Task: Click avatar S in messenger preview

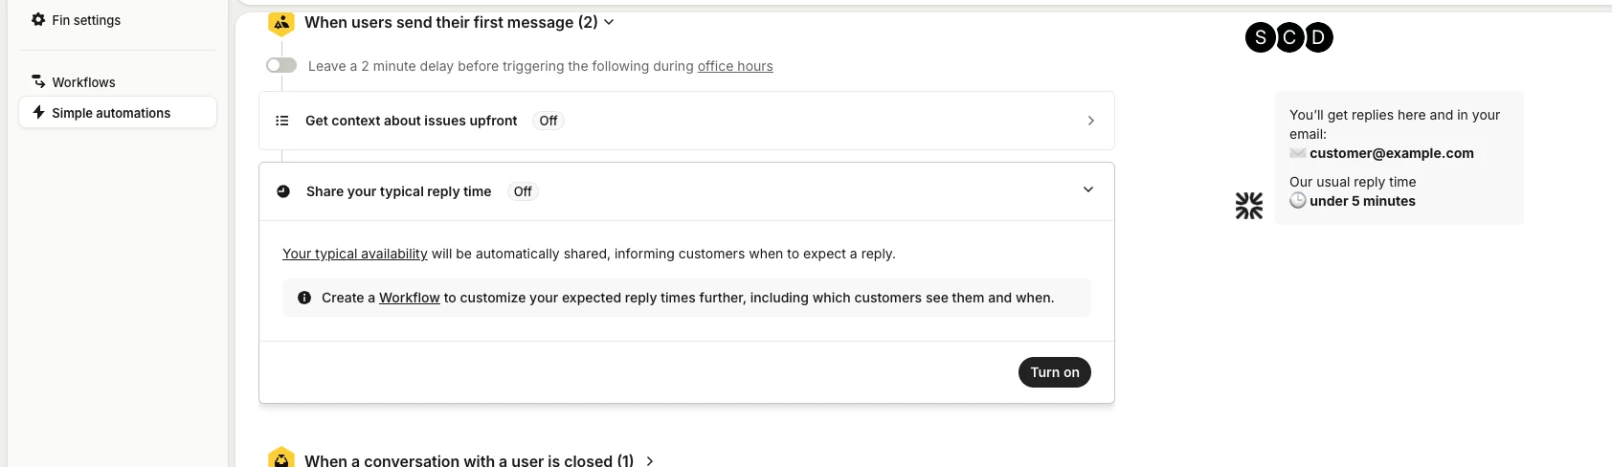Action: 1261,37
